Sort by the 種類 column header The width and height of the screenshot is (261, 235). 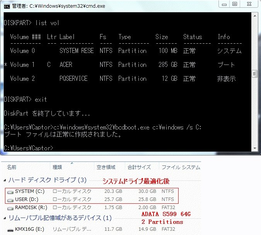(57, 167)
